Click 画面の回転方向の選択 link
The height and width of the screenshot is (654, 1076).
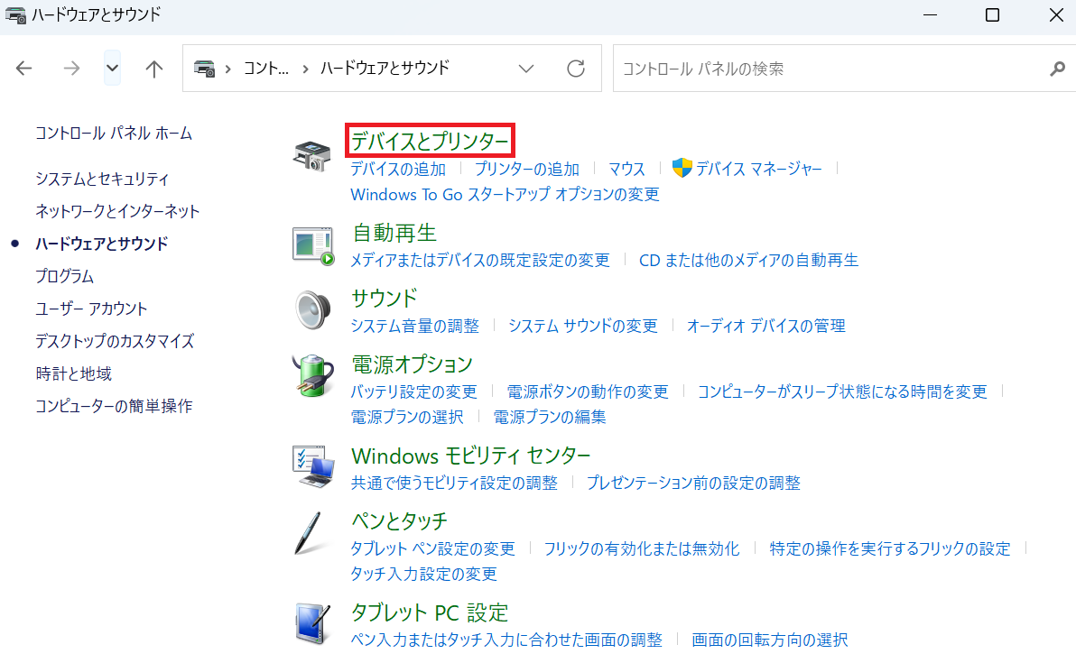click(x=770, y=640)
